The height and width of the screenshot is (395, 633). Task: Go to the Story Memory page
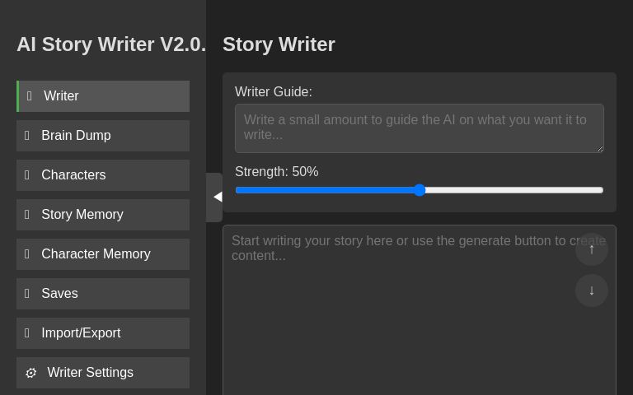103,215
